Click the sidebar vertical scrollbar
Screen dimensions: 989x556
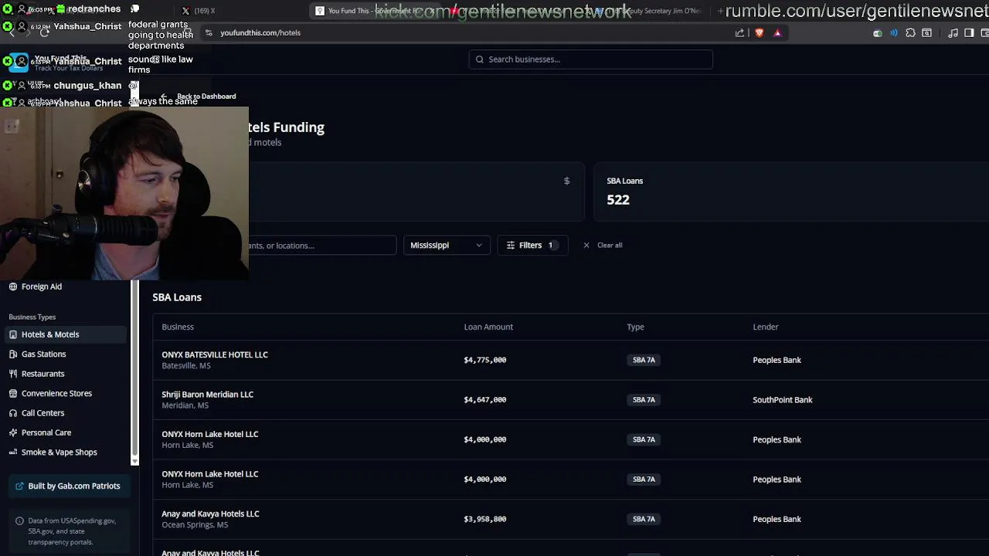coord(134,371)
